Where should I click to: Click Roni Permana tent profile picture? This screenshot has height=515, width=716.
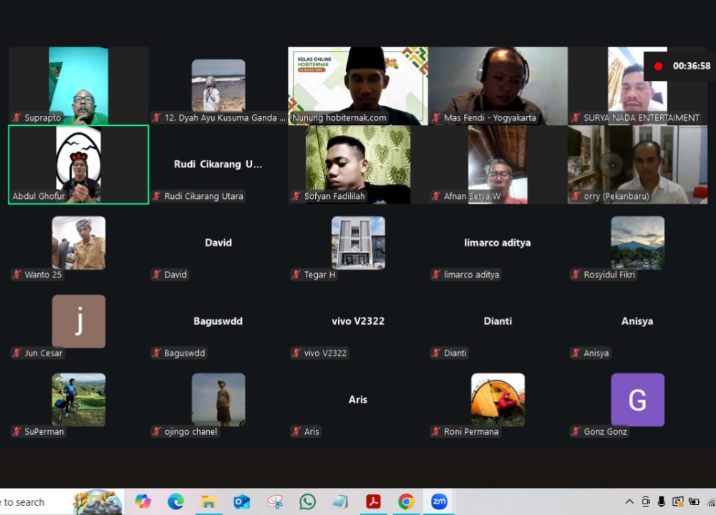point(498,400)
